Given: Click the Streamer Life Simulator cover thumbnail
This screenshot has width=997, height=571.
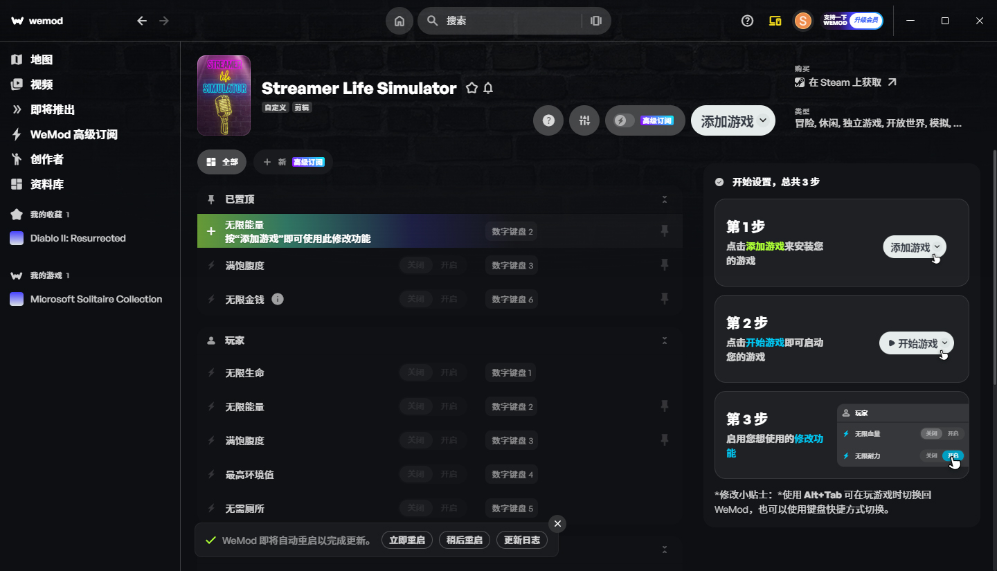Looking at the screenshot, I should pyautogui.click(x=224, y=96).
